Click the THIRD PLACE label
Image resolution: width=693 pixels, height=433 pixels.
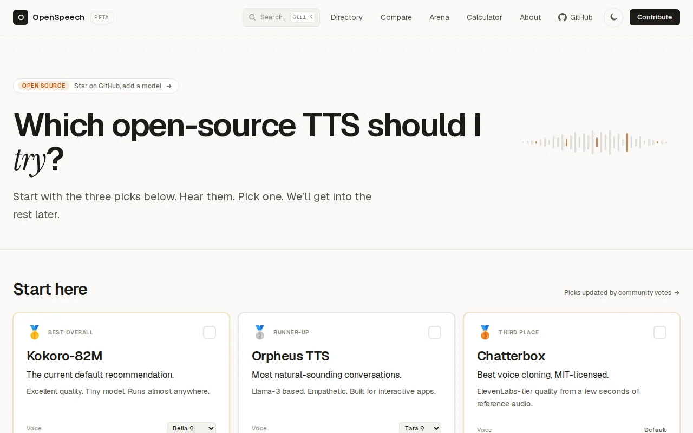519,332
